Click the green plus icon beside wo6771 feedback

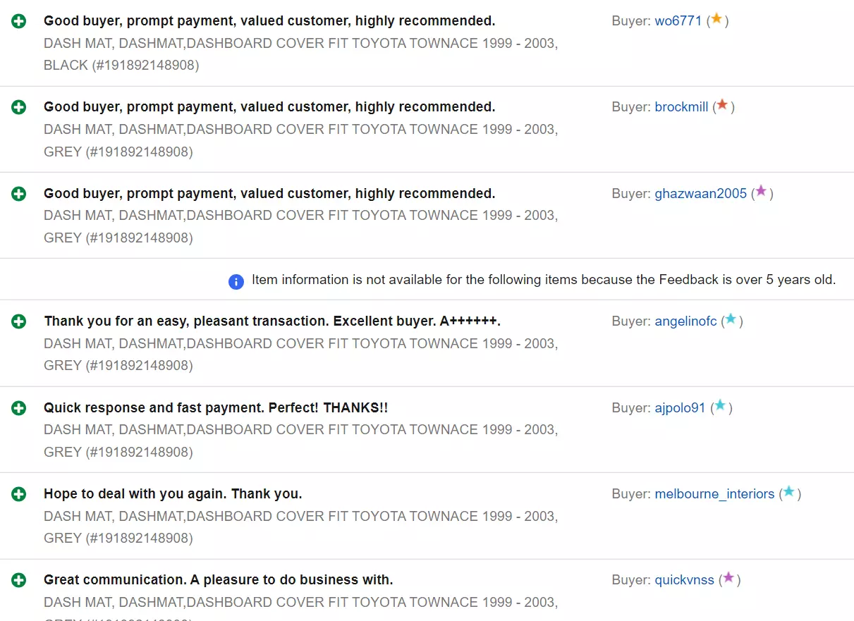coord(19,21)
